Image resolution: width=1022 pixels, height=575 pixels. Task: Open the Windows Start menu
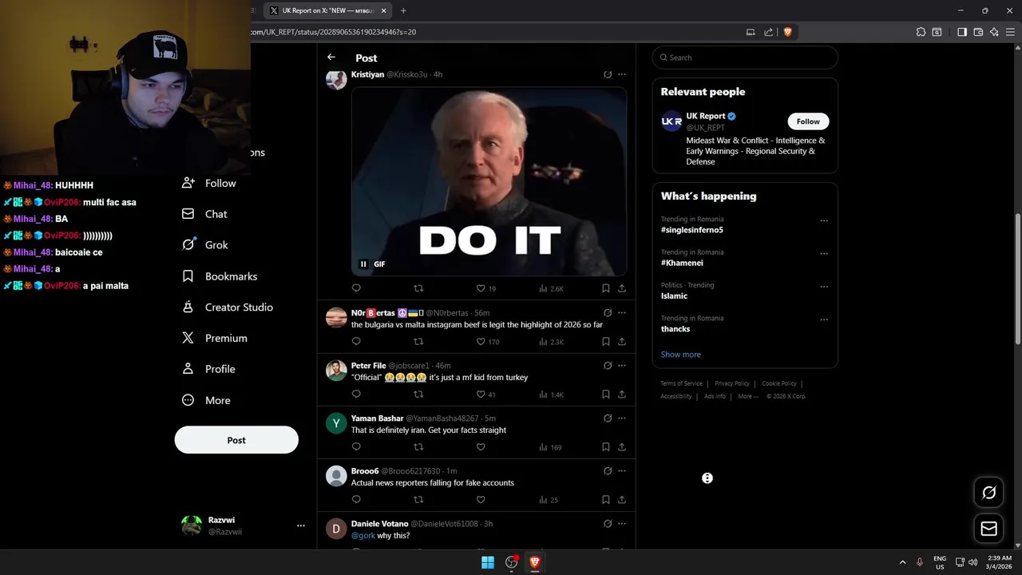click(488, 562)
